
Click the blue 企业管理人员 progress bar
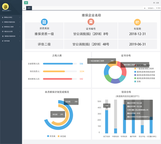58,64
